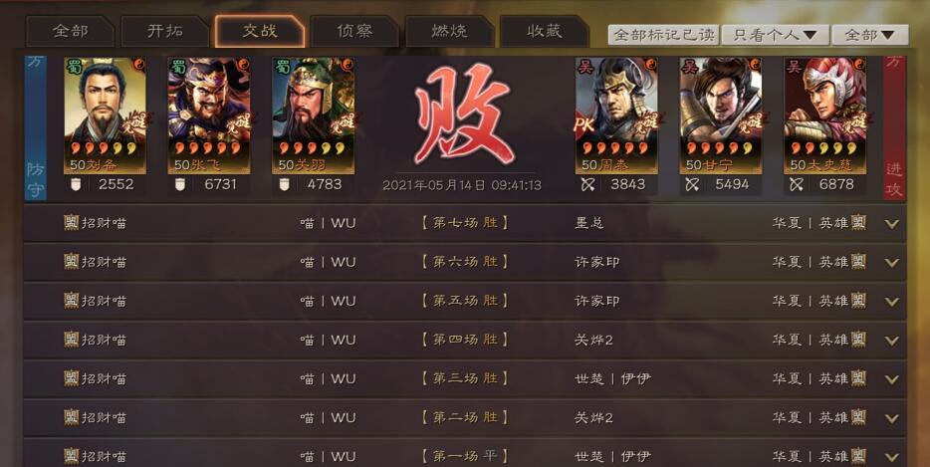Click shield icon beside troop count 2552

[x=76, y=184]
